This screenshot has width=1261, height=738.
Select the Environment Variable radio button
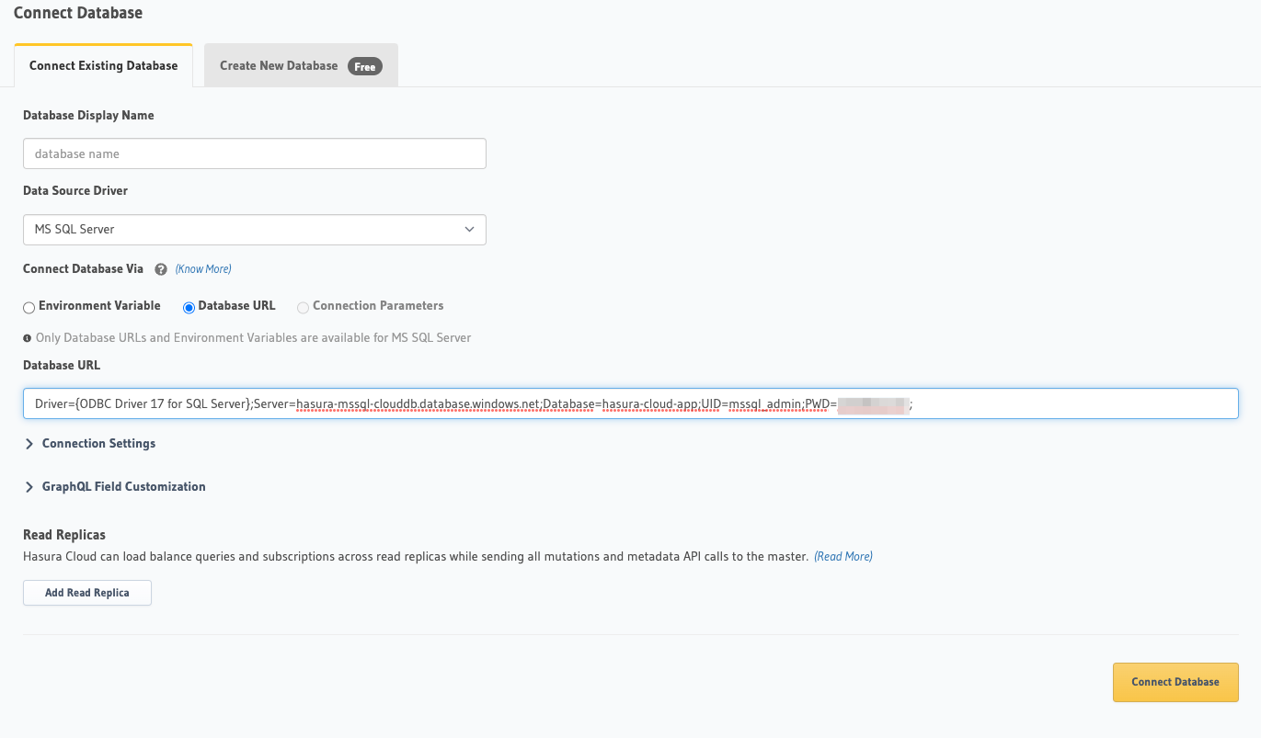[x=29, y=307]
